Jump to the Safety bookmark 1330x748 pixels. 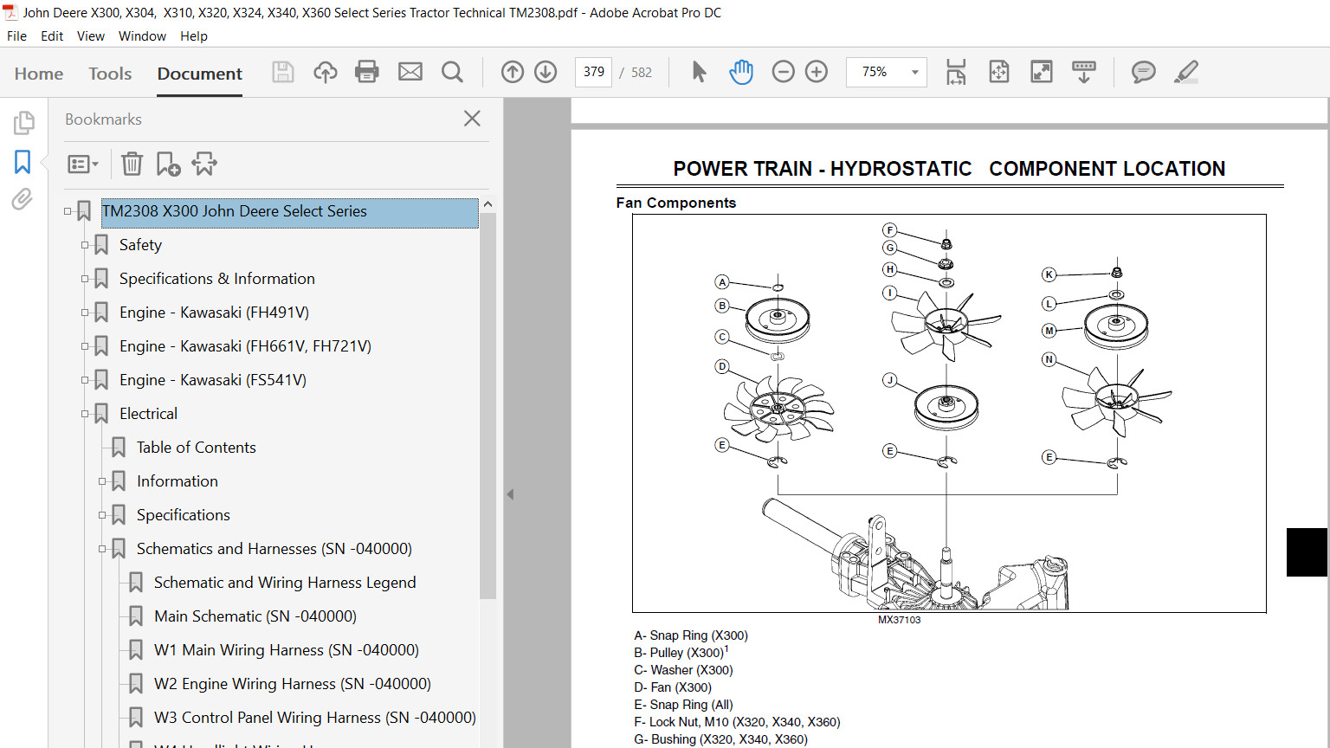click(x=140, y=245)
